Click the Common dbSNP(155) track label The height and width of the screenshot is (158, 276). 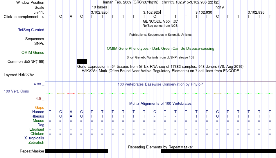[x=26, y=62]
